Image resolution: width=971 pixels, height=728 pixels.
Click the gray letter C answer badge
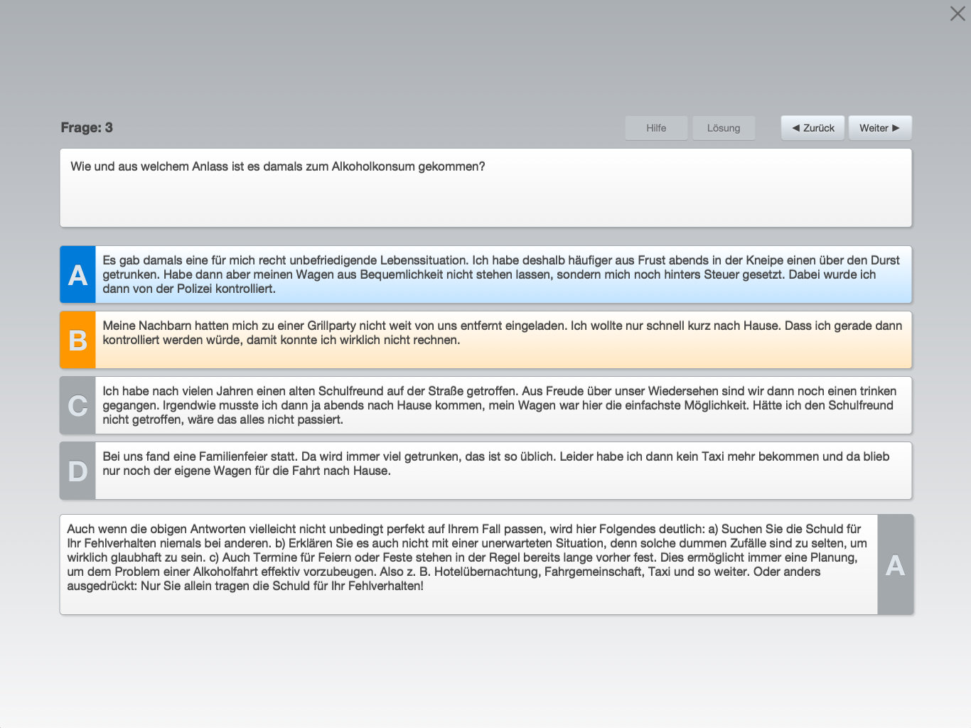click(x=77, y=405)
